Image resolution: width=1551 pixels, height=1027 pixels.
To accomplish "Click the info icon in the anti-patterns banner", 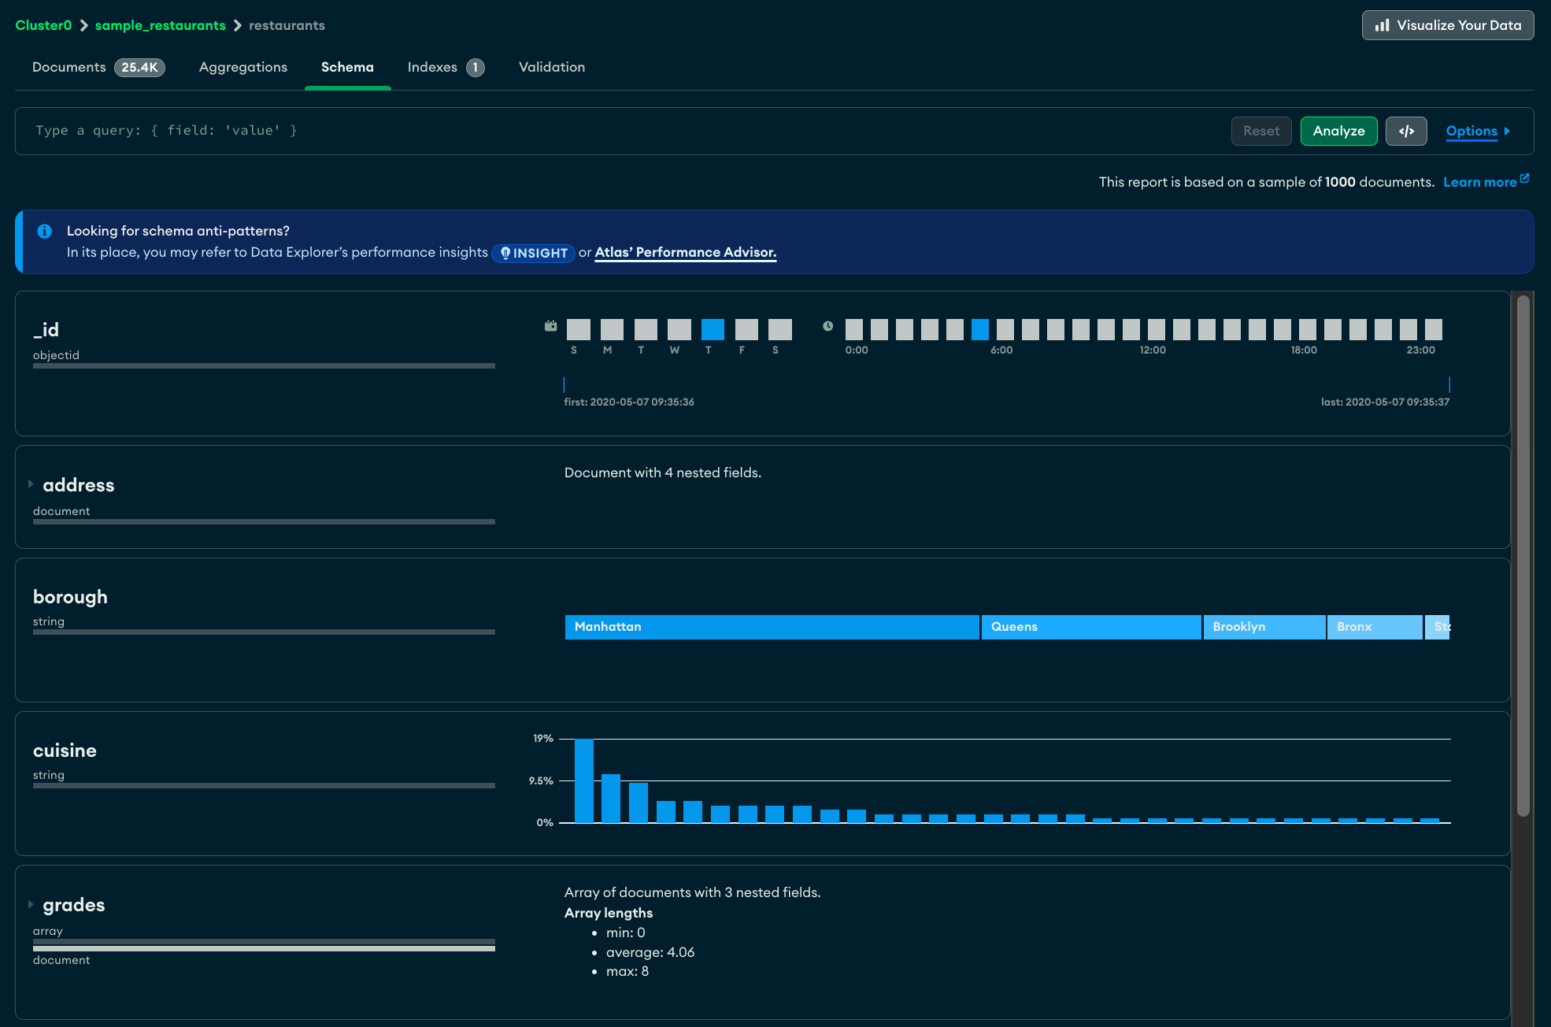I will [45, 231].
